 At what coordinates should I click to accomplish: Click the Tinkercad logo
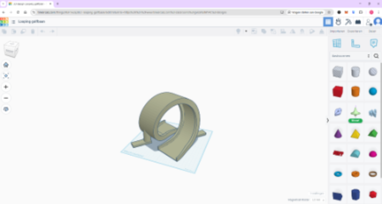point(4,22)
